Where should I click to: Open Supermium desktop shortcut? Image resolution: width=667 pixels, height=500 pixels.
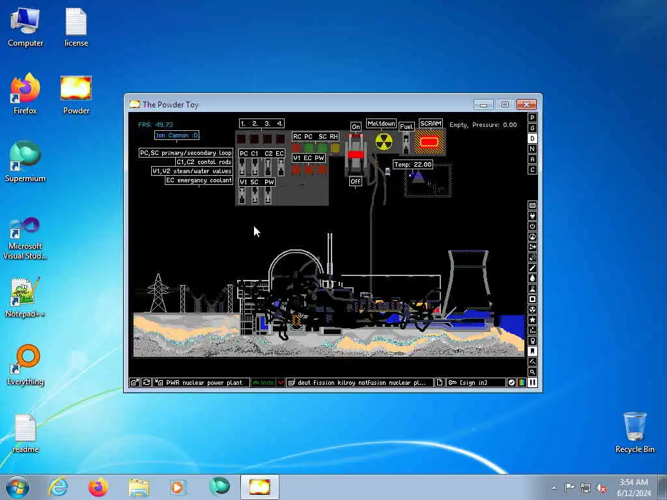(x=25, y=161)
